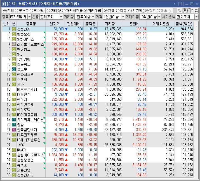Open the 삼성전자 stock row
The height and width of the screenshot is (181, 200).
pyautogui.click(x=98, y=29)
